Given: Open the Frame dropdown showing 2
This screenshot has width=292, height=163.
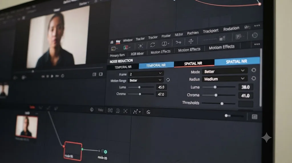Looking at the screenshot, I should [x=146, y=74].
